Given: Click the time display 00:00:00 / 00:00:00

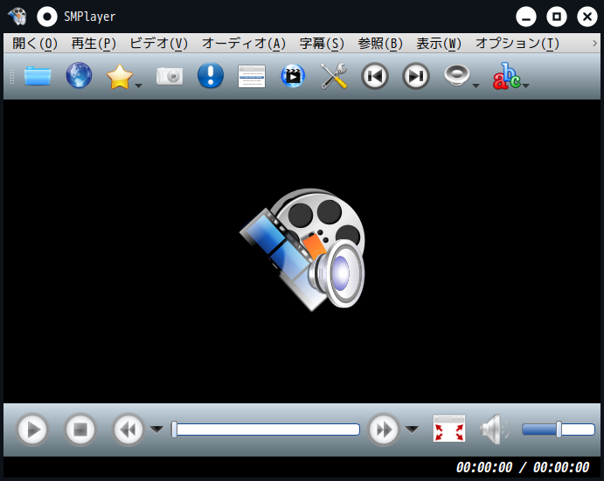Looking at the screenshot, I should [523, 467].
